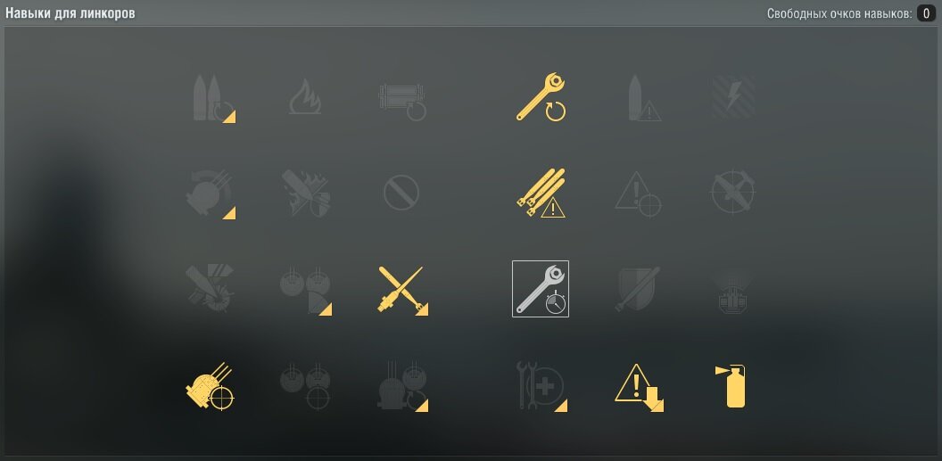The image size is (942, 461).
Task: Click the boxed wrench with stopwatch skill
Action: coord(541,289)
